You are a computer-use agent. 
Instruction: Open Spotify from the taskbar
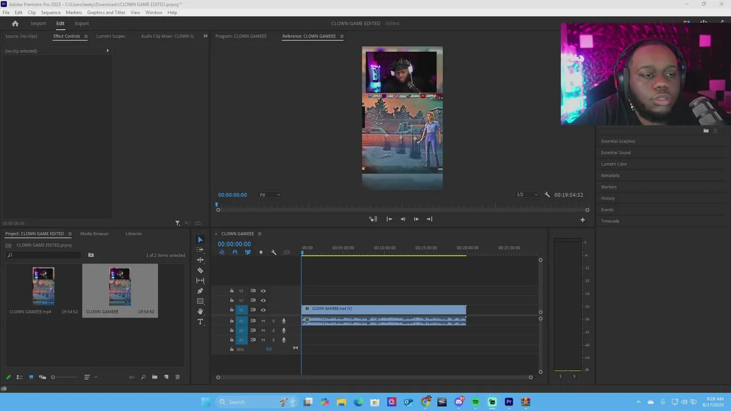pos(476,402)
